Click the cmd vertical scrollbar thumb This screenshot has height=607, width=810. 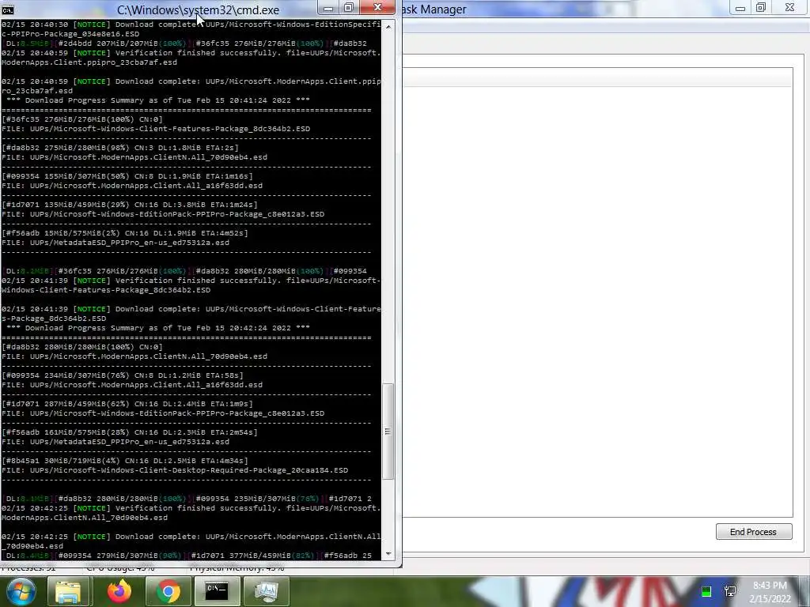[388, 432]
